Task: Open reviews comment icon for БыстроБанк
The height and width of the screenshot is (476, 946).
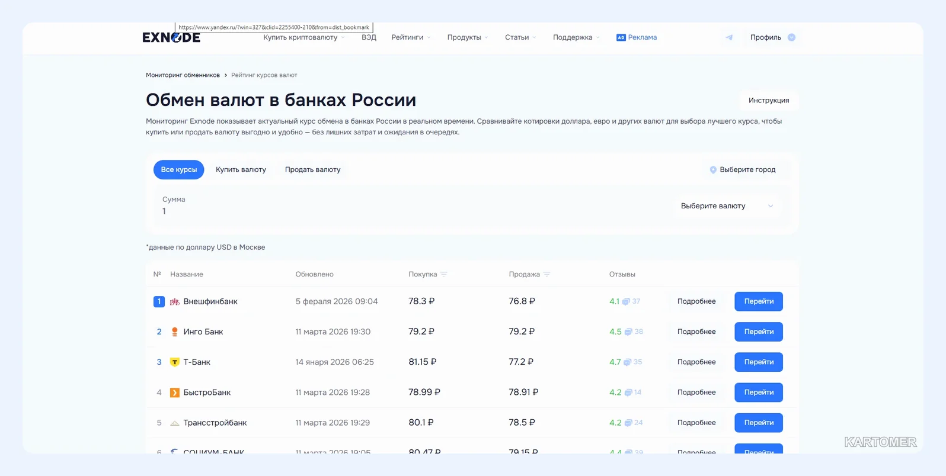Action: click(x=628, y=393)
